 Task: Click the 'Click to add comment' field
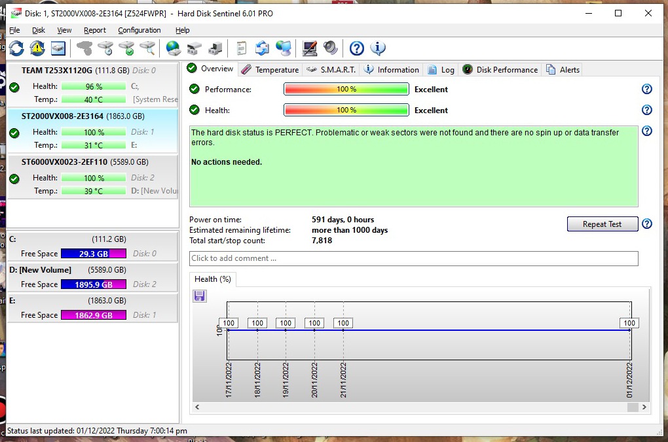coord(413,258)
